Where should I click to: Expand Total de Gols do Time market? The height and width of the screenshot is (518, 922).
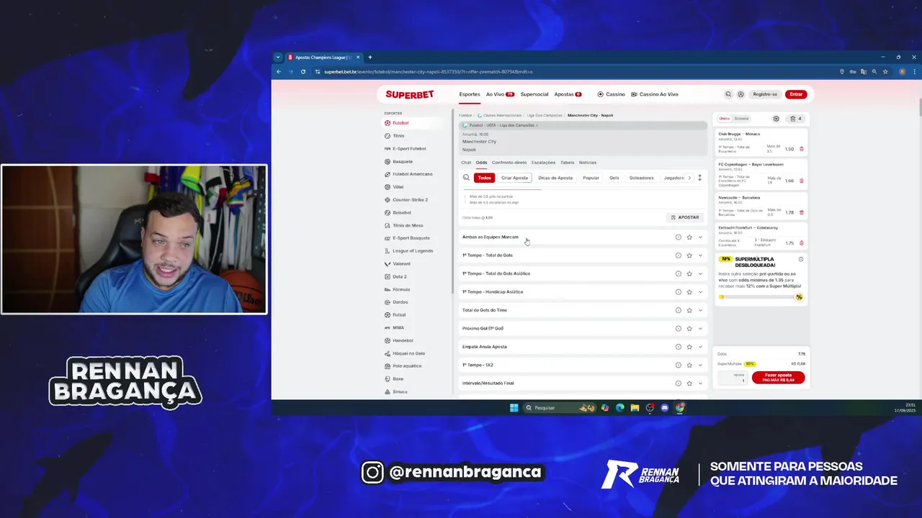700,310
